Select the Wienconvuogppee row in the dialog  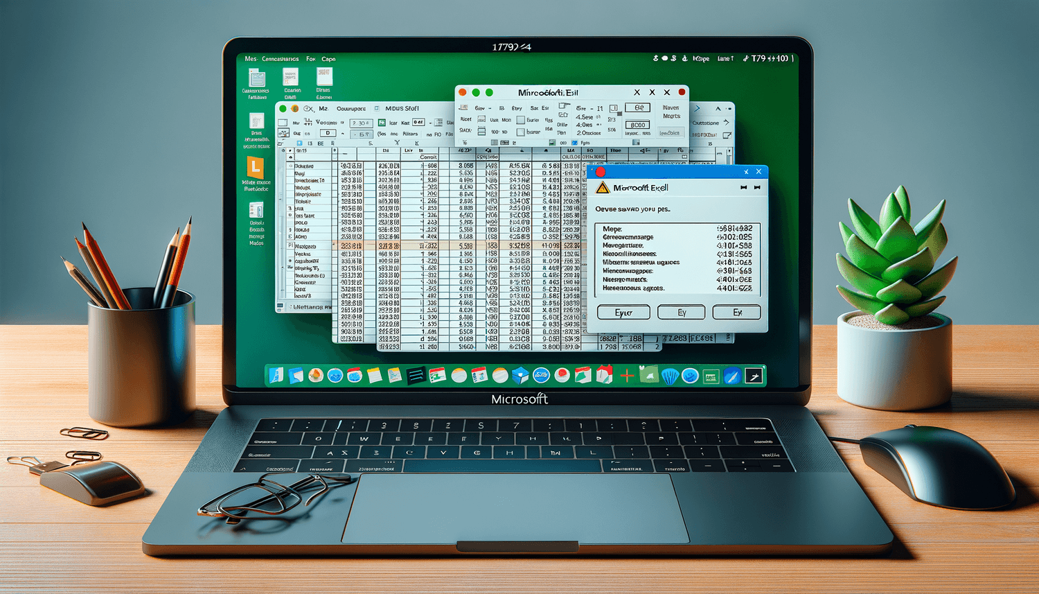click(677, 271)
